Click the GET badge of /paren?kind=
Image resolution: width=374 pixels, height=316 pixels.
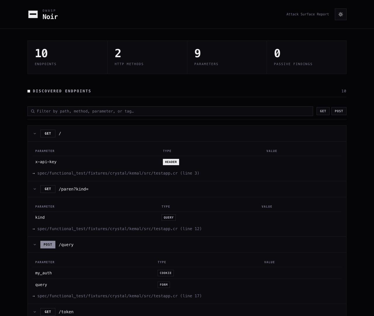[x=48, y=189]
